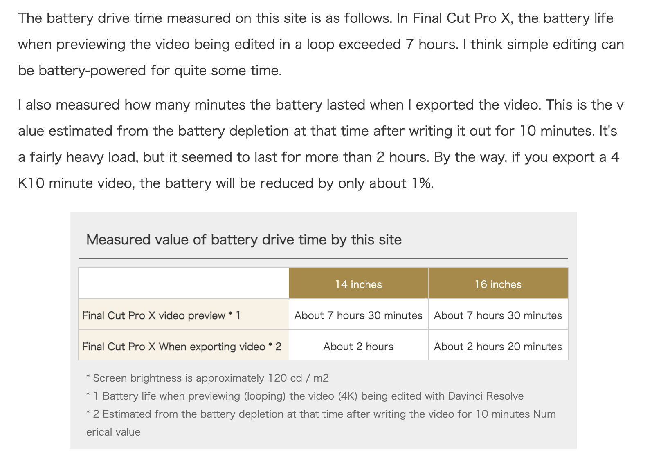Click the "Measured value of battery drive time" heading
Screen dimensions: 652x465
[244, 239]
